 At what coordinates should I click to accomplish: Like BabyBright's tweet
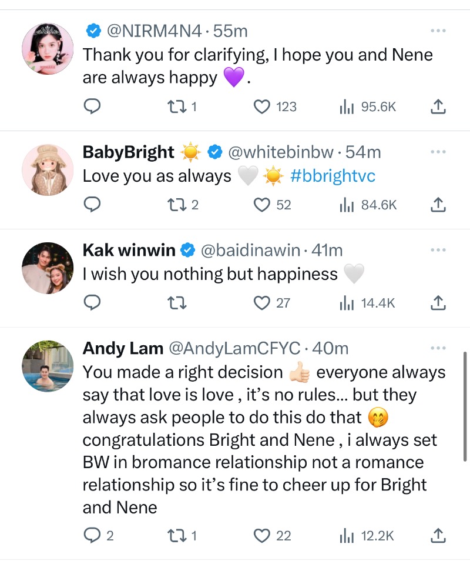(261, 205)
